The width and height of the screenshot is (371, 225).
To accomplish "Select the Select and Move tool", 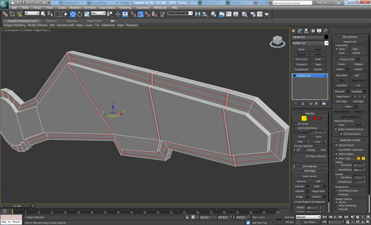I will pyautogui.click(x=73, y=14).
